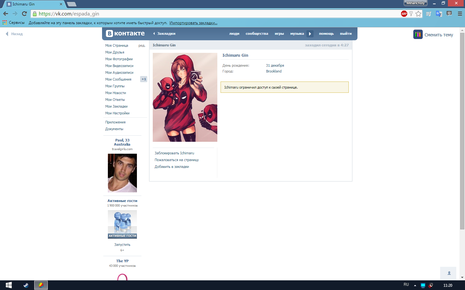This screenshot has width=465, height=290.
Task: Open Мои Новости
Action: click(116, 93)
